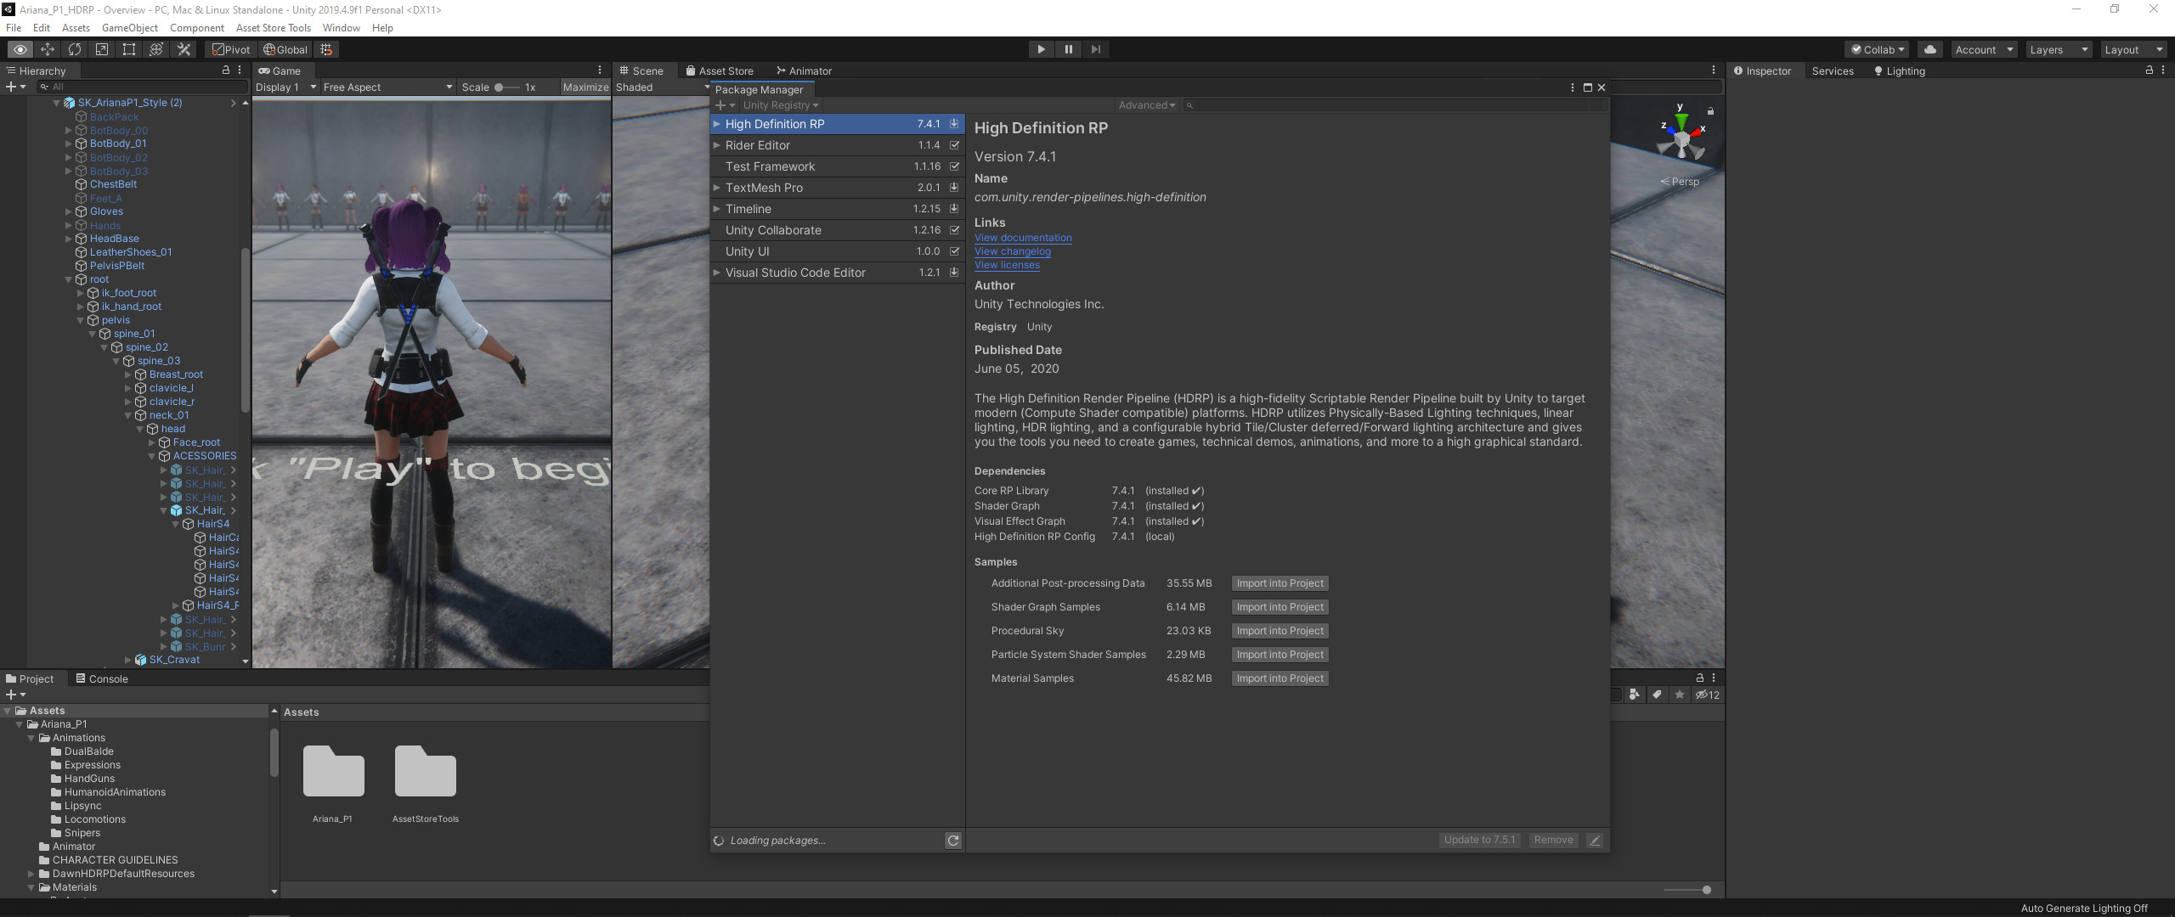Screen dimensions: 2175x917
Task: Filter Project assets by label icon
Action: pos(1656,695)
